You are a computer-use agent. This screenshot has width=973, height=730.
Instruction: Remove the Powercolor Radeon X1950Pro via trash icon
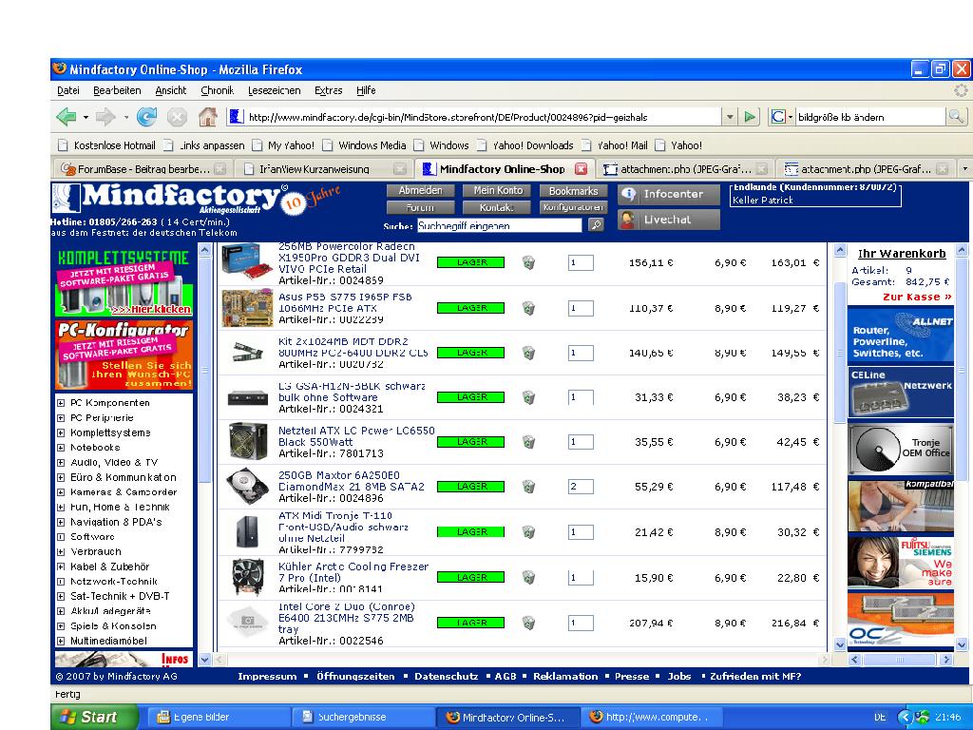pyautogui.click(x=528, y=262)
